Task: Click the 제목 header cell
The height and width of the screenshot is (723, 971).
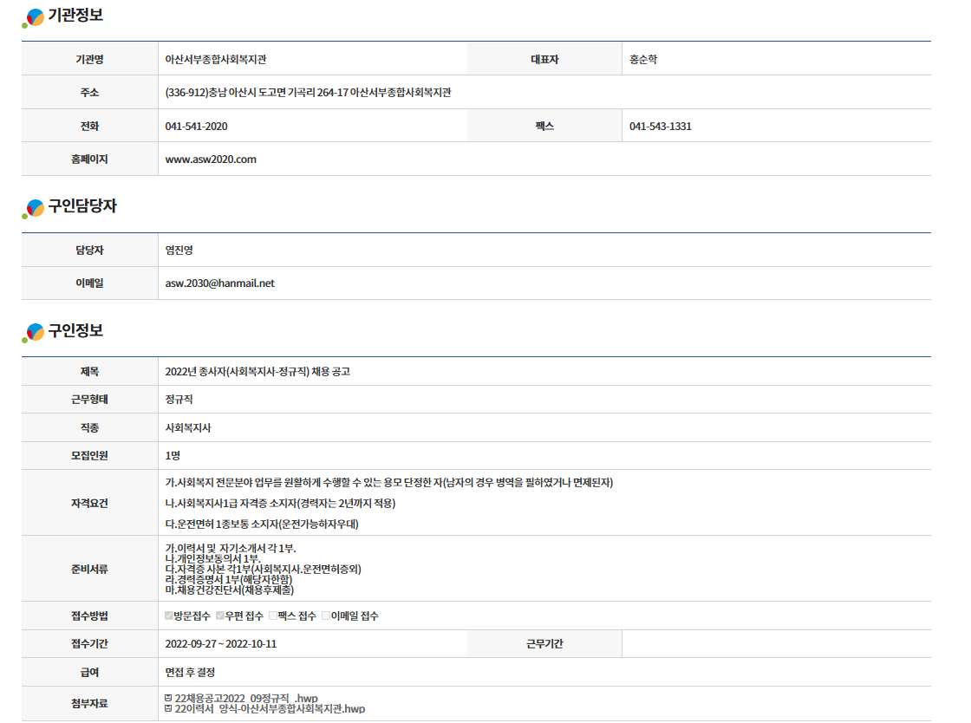Action: (90, 371)
